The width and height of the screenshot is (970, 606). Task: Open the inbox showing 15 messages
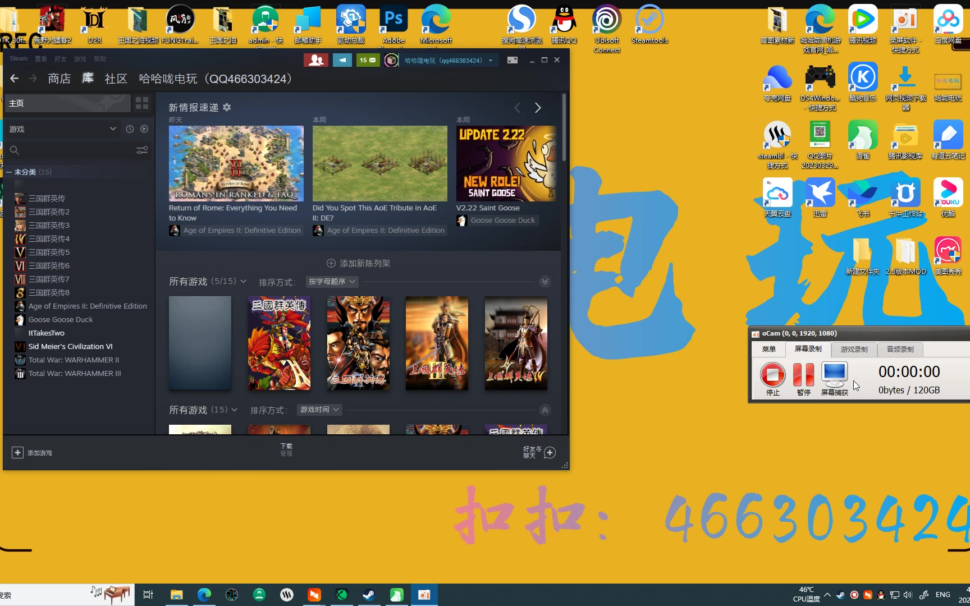(368, 60)
